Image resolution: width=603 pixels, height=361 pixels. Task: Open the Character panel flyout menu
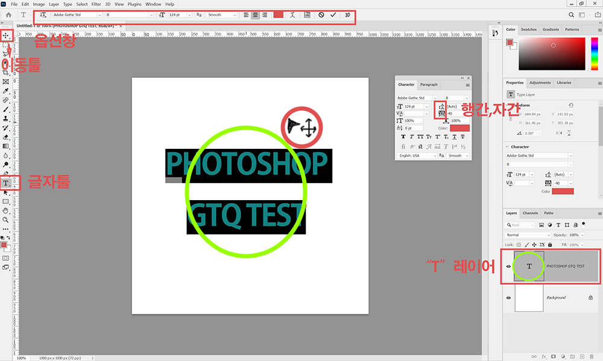(468, 86)
